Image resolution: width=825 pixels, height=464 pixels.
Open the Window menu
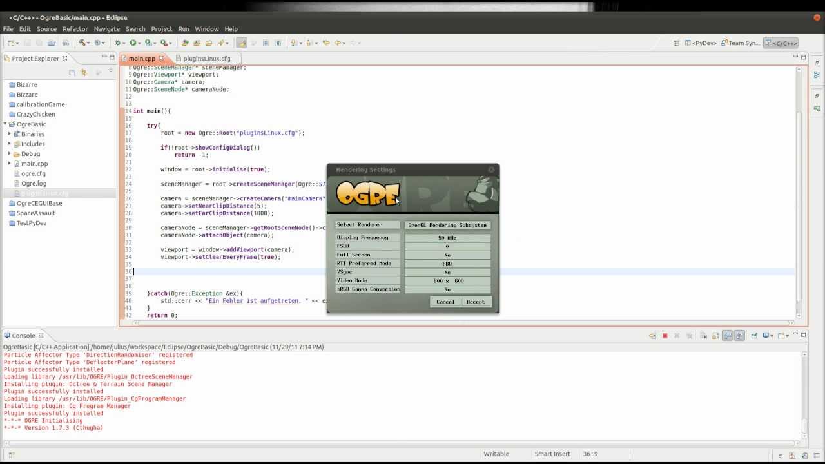[x=206, y=29]
